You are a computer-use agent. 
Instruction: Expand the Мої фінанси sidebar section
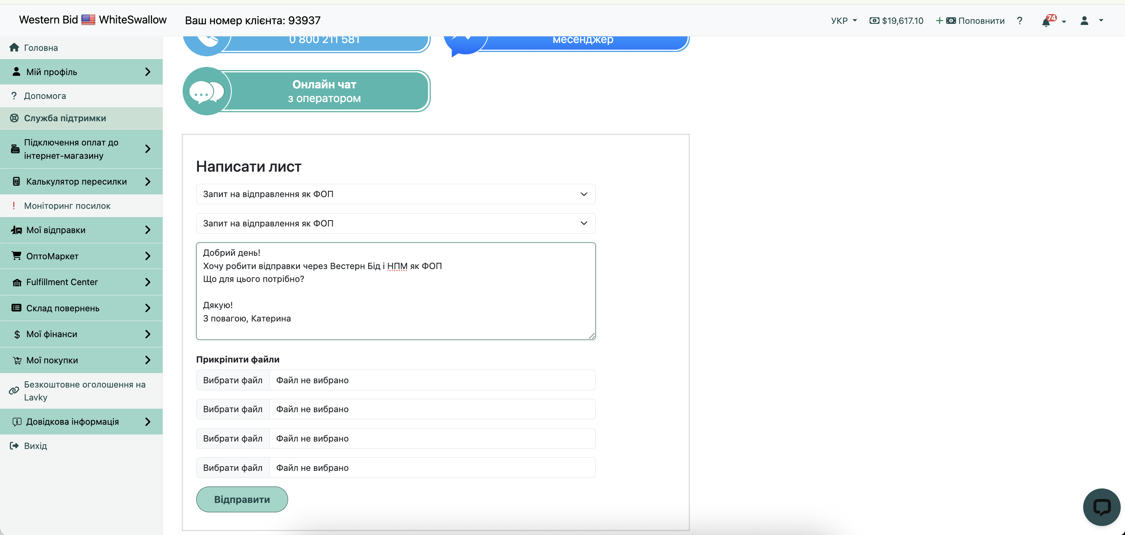pos(81,334)
